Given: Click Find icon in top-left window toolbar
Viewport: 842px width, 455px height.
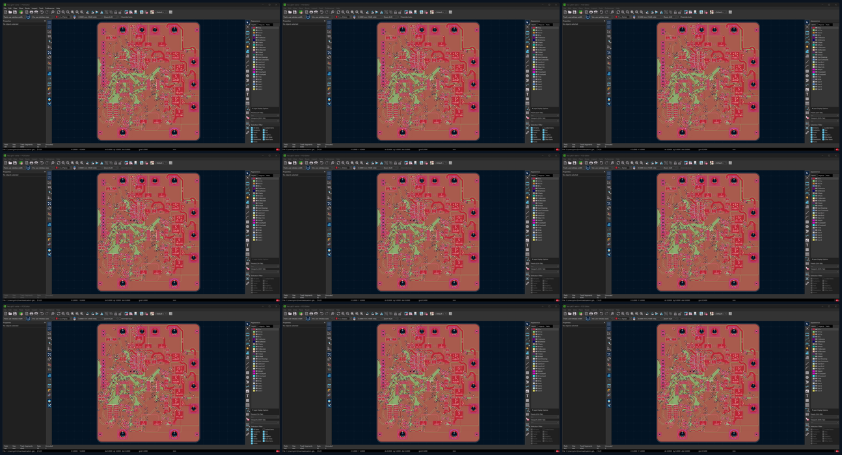Looking at the screenshot, I should 53,12.
